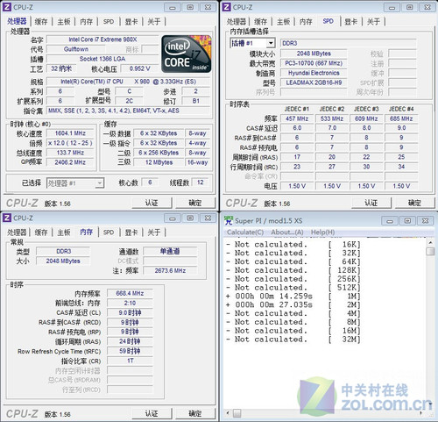
Task: Open 缓存 tab in the memory window
Action: [41, 232]
